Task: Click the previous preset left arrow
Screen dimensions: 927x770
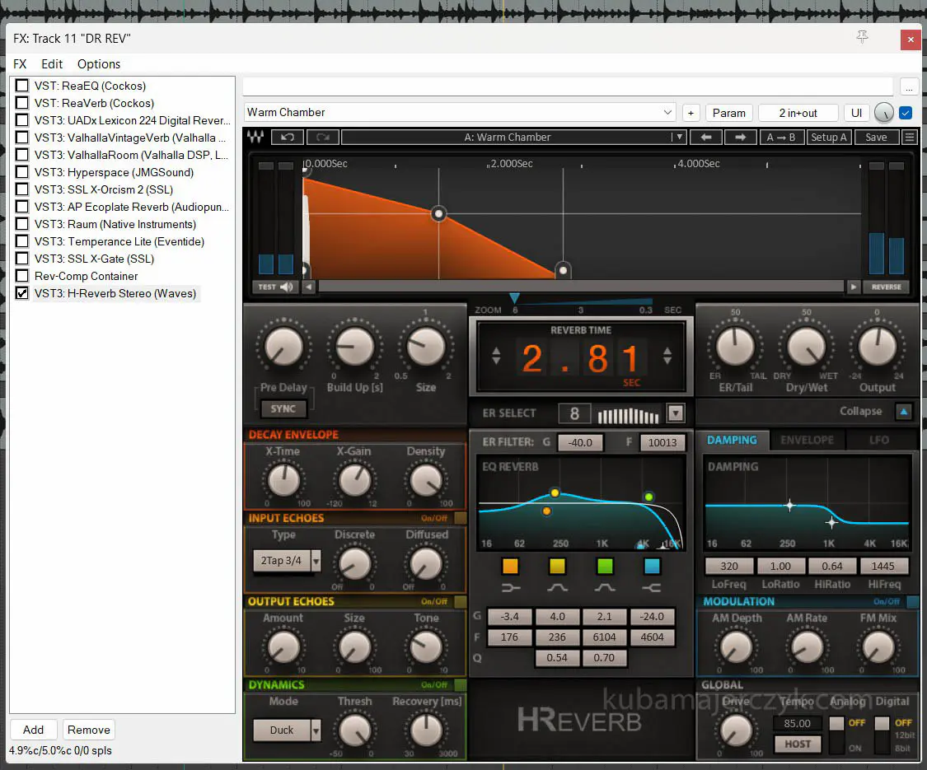Action: point(706,138)
